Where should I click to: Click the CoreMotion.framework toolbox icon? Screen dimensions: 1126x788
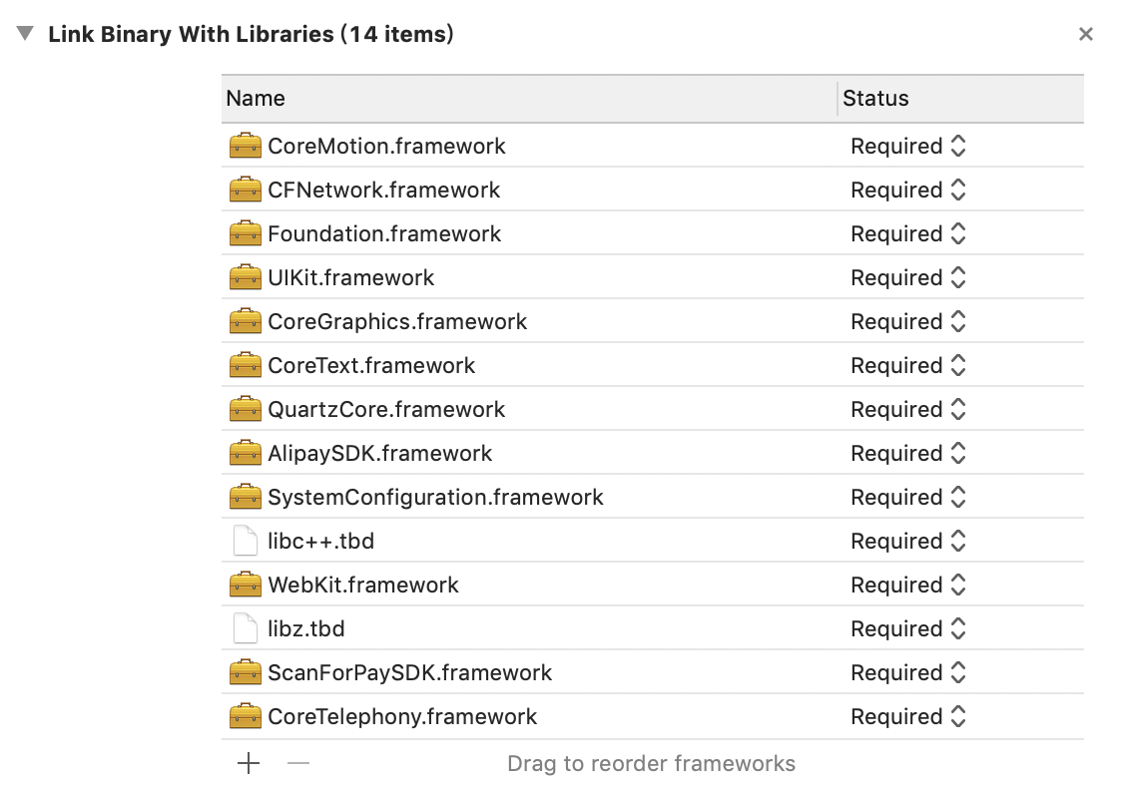click(245, 146)
